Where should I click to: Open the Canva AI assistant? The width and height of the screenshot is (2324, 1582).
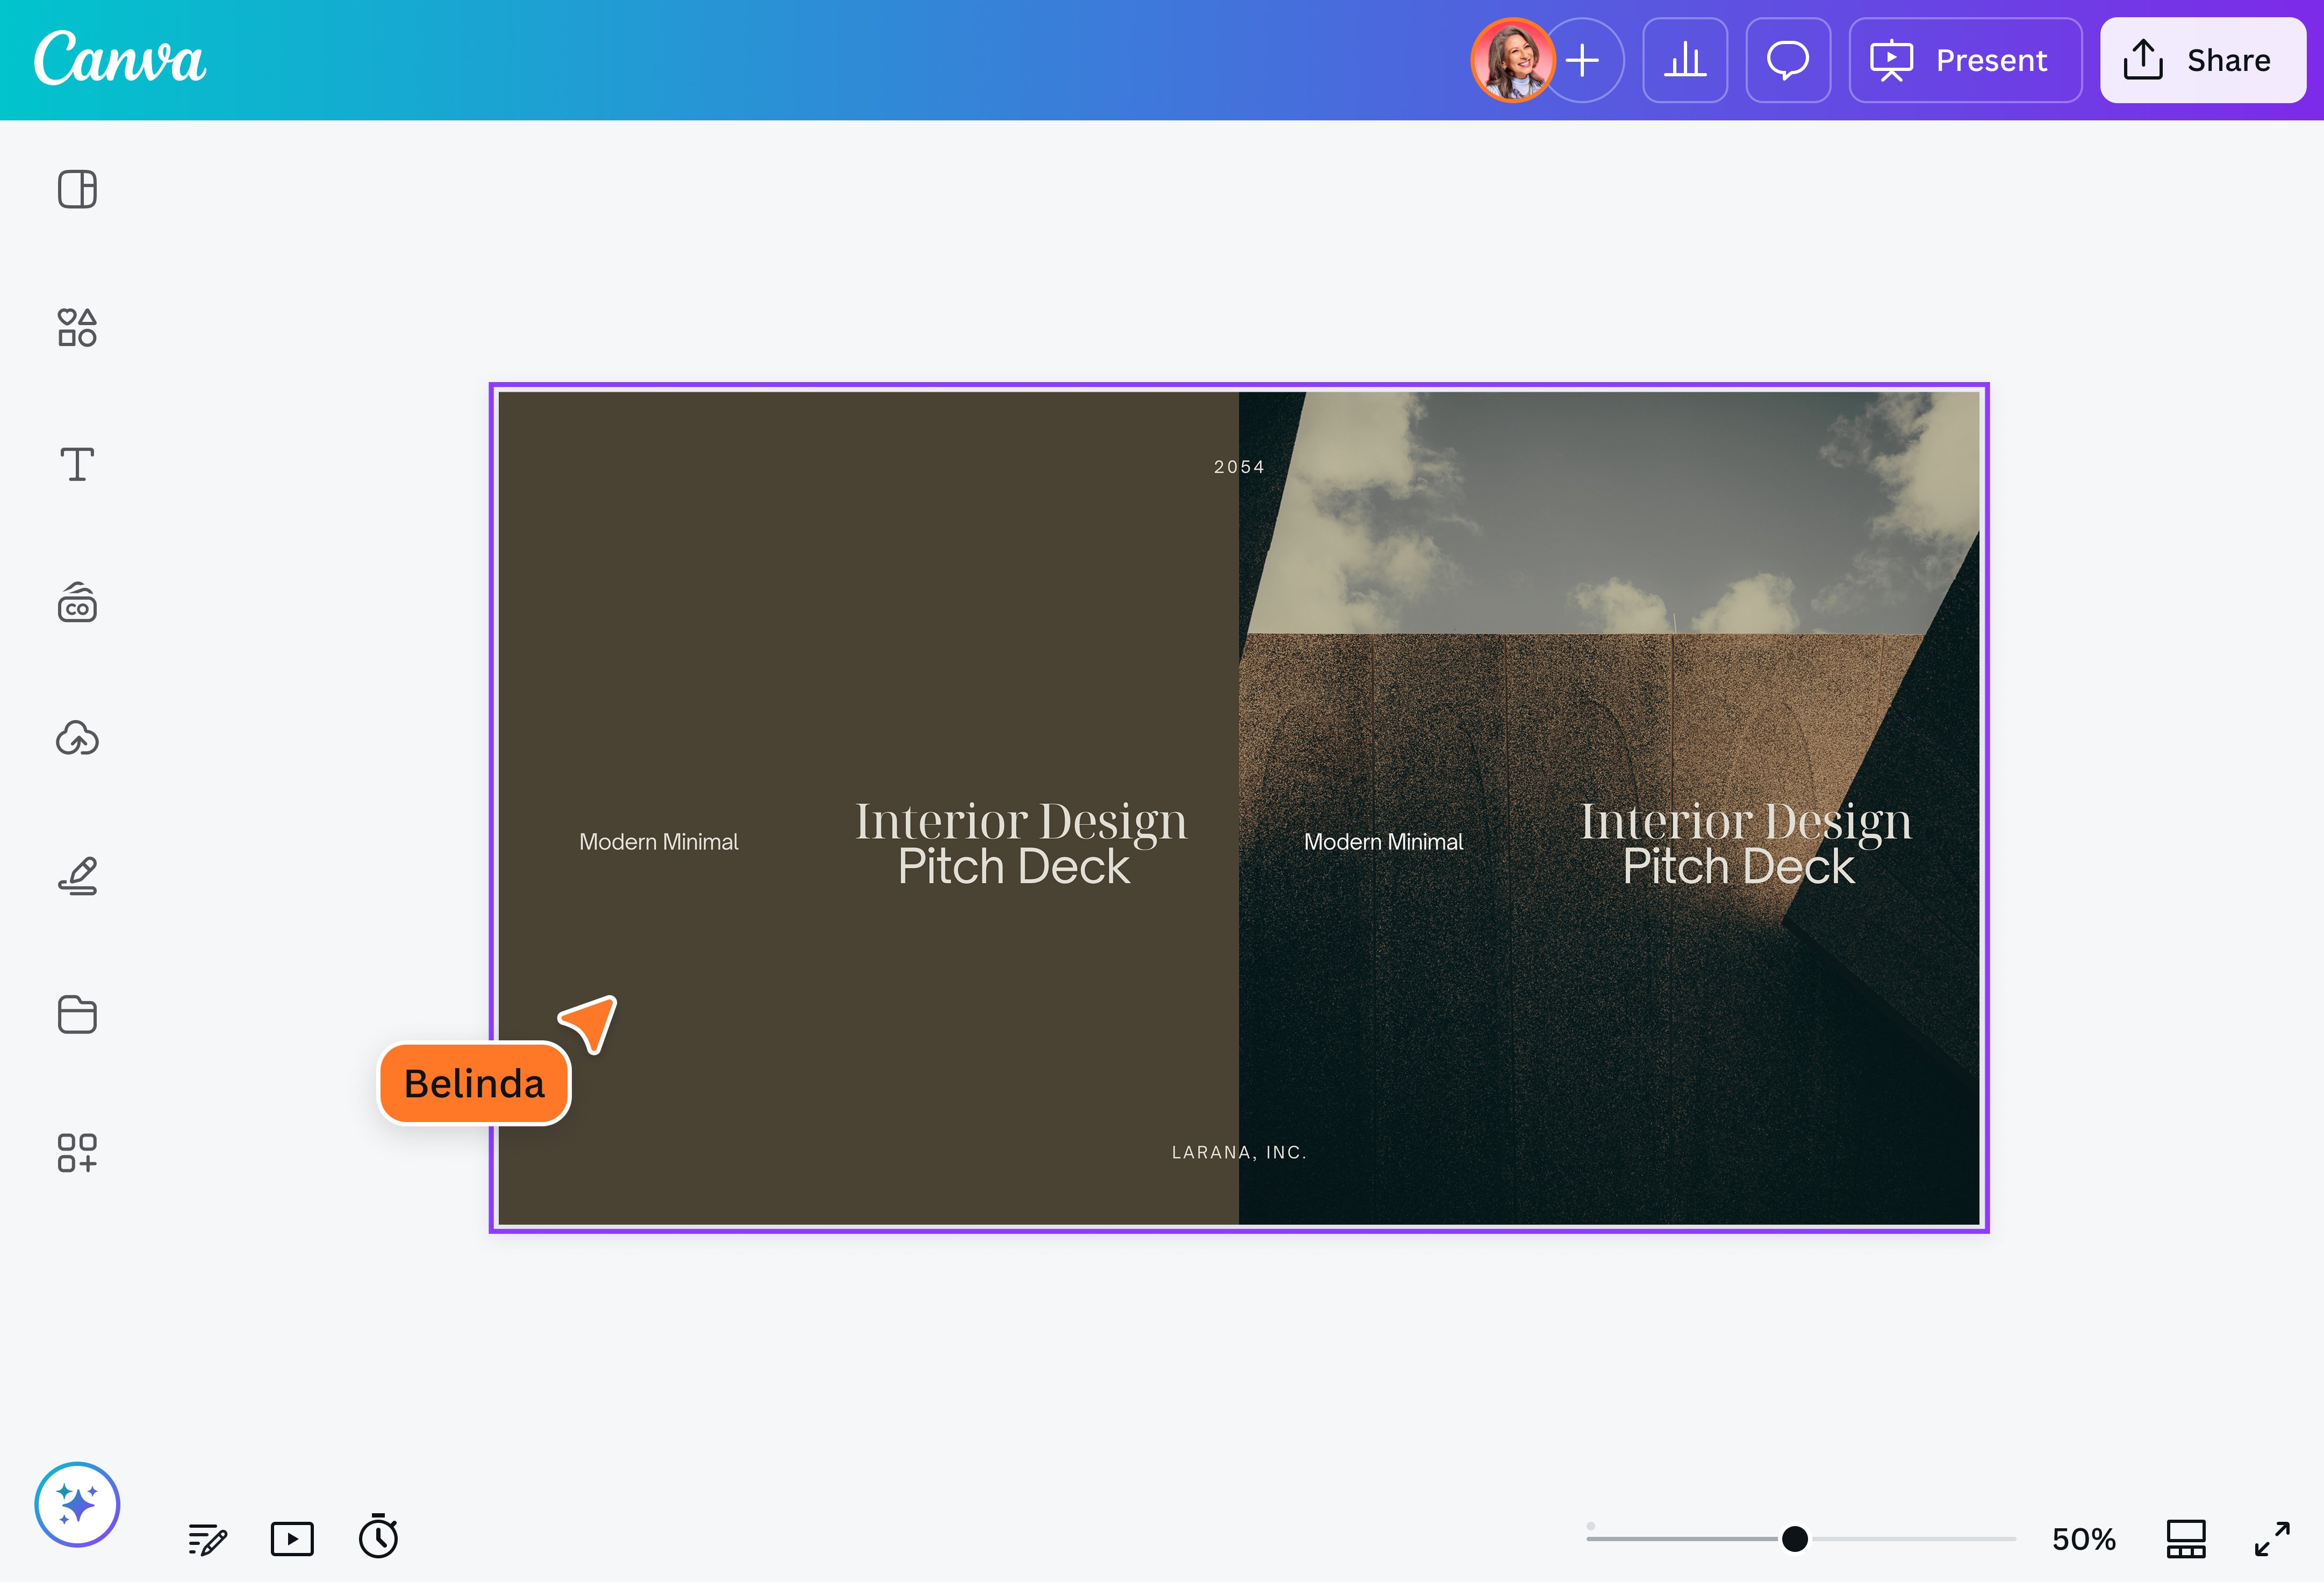coord(77,1504)
